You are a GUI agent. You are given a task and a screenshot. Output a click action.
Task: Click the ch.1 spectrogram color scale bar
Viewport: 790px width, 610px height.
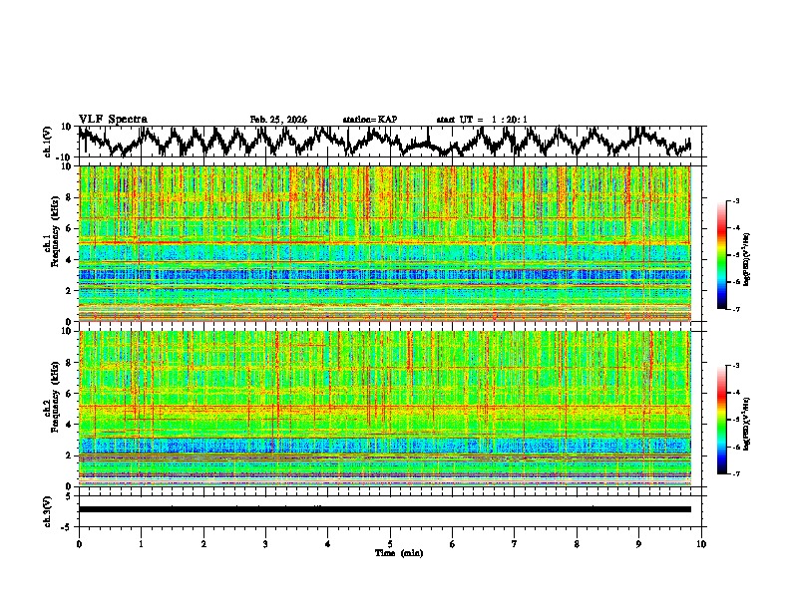(x=721, y=255)
